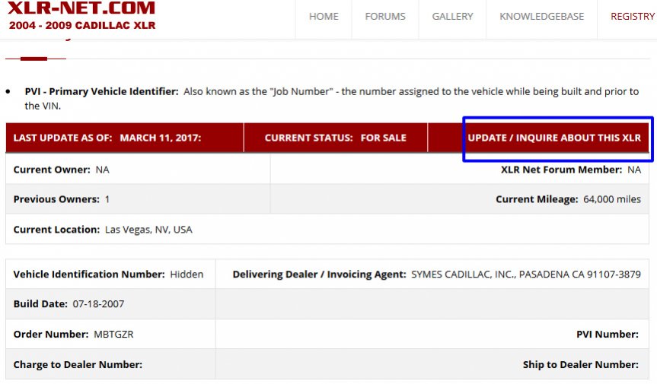
Task: Click Update / Inquire About This XLR
Action: [554, 138]
